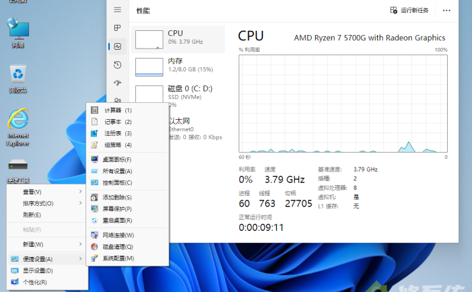Select the Memory (内存) performance item
This screenshot has width=472, height=292.
[x=178, y=67]
